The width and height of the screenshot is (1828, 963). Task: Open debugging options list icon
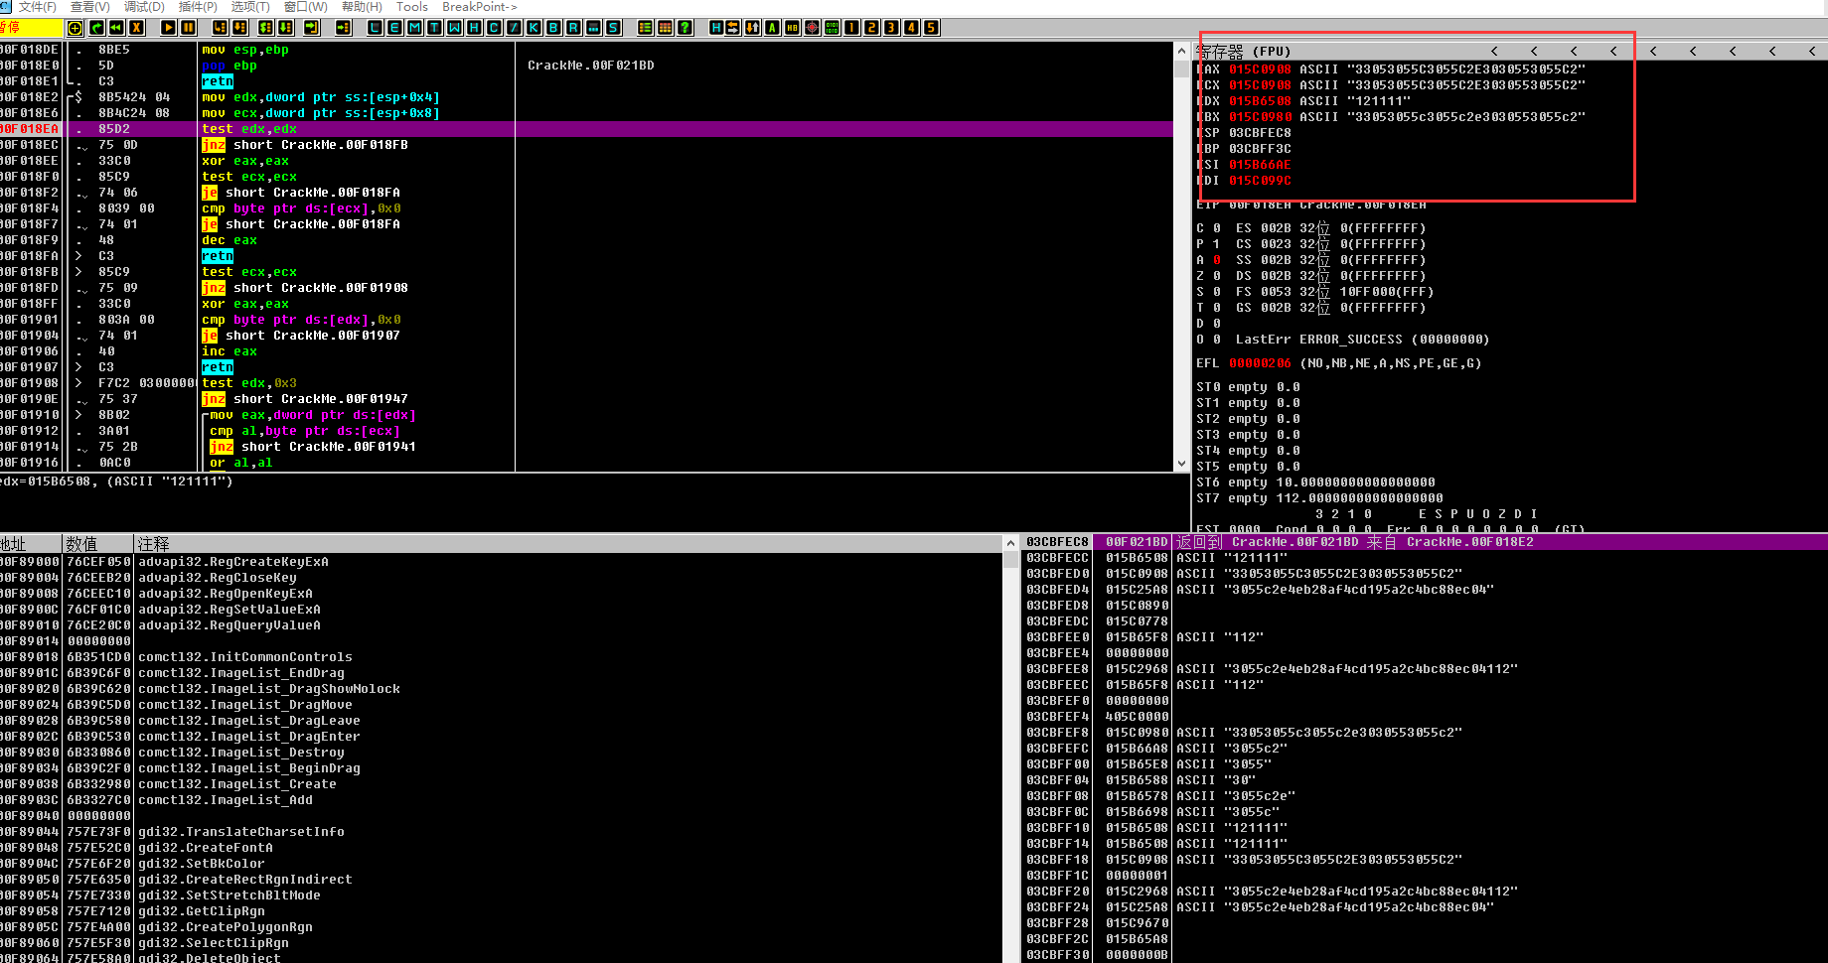point(645,28)
